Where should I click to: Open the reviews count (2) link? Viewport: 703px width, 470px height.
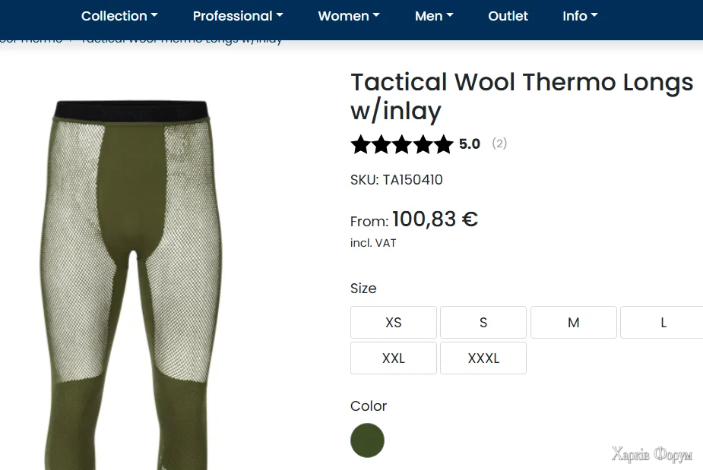499,144
